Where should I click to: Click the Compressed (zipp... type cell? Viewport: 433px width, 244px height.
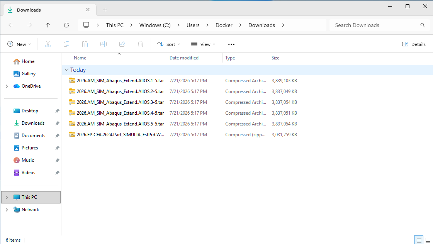point(245,135)
